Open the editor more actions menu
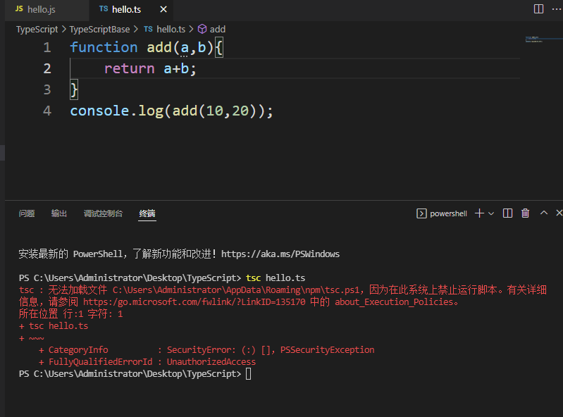Screen dimensions: 563x417 pyautogui.click(x=556, y=9)
